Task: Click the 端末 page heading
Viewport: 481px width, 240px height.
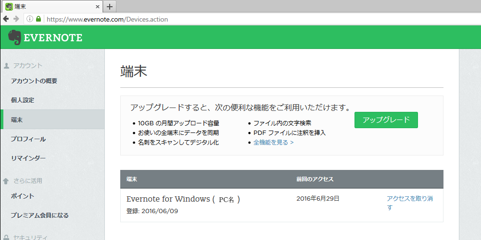Action: click(x=134, y=72)
